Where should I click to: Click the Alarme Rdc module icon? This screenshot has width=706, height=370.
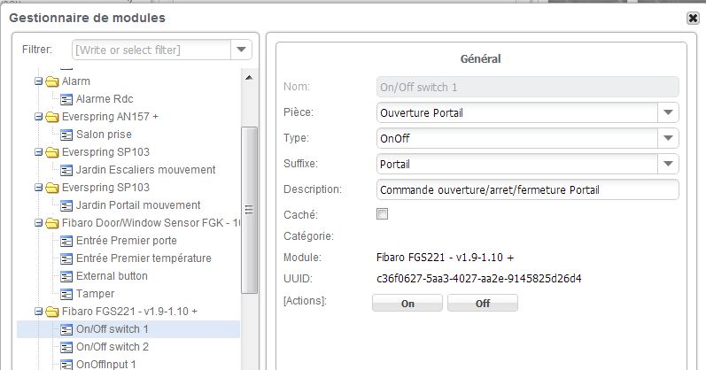point(66,99)
